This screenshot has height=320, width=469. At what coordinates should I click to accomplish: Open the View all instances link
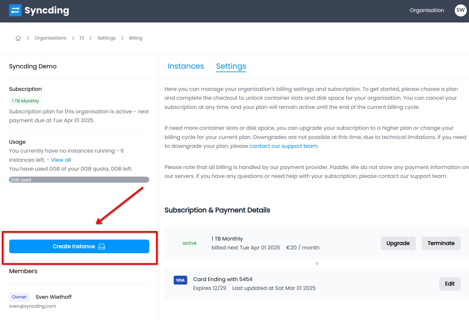tap(61, 160)
